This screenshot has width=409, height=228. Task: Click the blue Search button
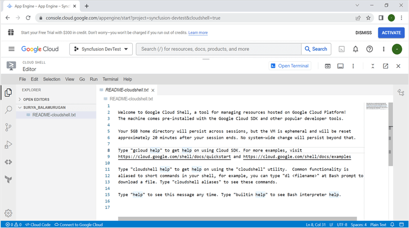tap(316, 49)
